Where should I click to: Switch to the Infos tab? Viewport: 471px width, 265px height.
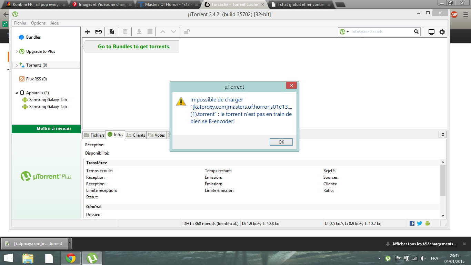click(x=115, y=135)
